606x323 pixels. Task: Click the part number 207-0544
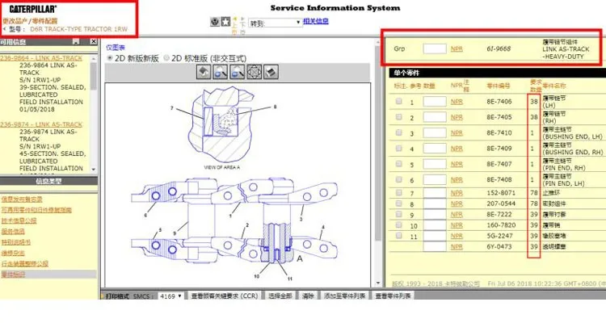[x=500, y=203]
